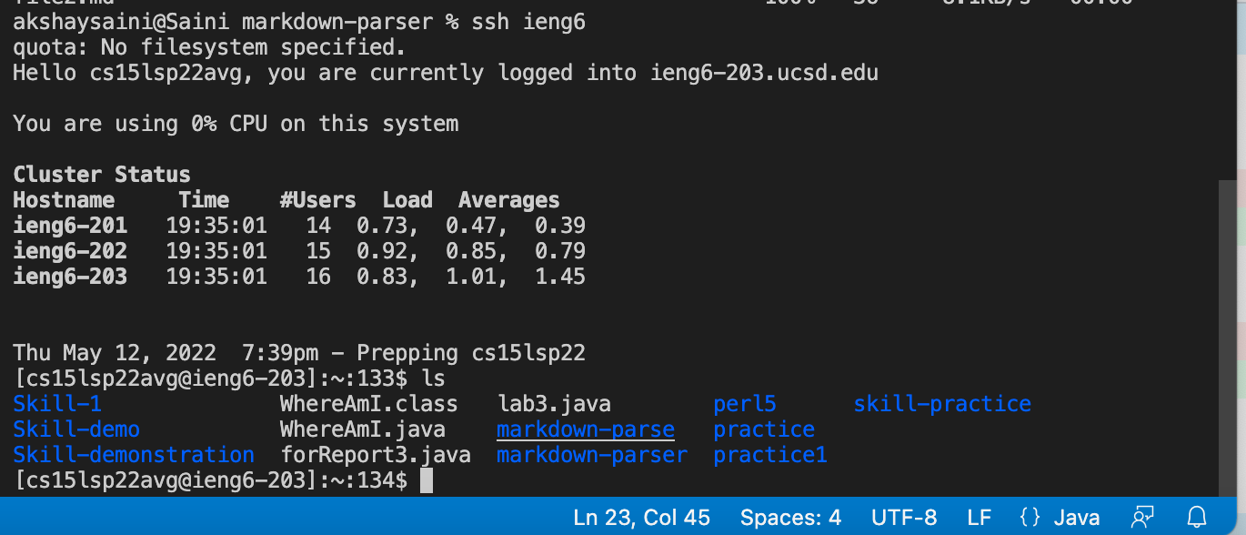
Task: Click the terminal prompt after cs15lsp22avg
Action: [427, 479]
